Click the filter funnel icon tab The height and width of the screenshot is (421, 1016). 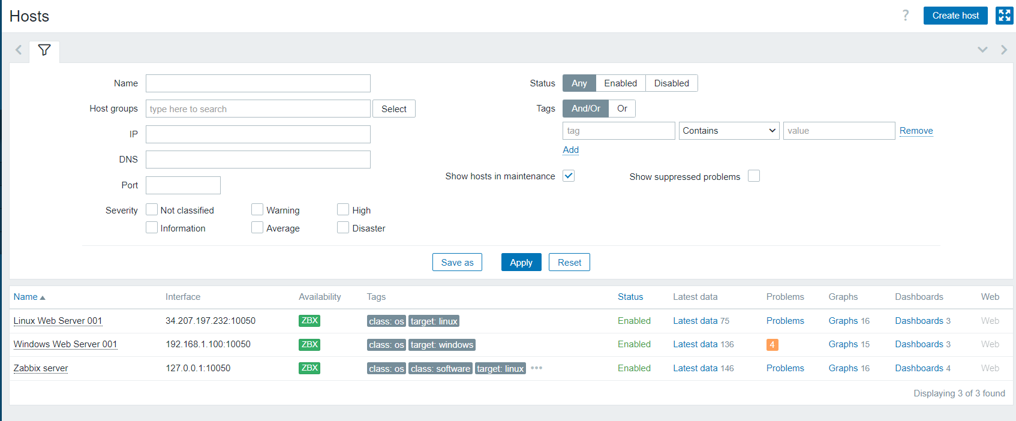click(x=44, y=50)
